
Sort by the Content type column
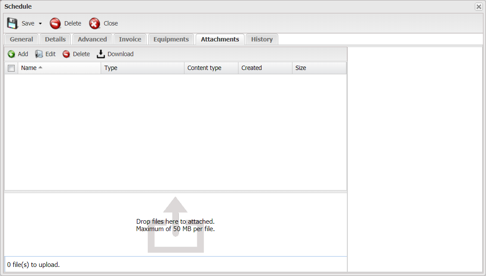(x=211, y=68)
